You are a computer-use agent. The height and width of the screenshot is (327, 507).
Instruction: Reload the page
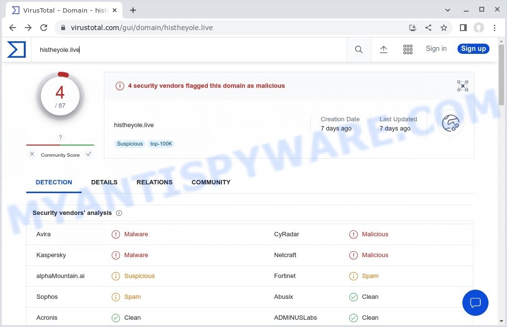[44, 28]
